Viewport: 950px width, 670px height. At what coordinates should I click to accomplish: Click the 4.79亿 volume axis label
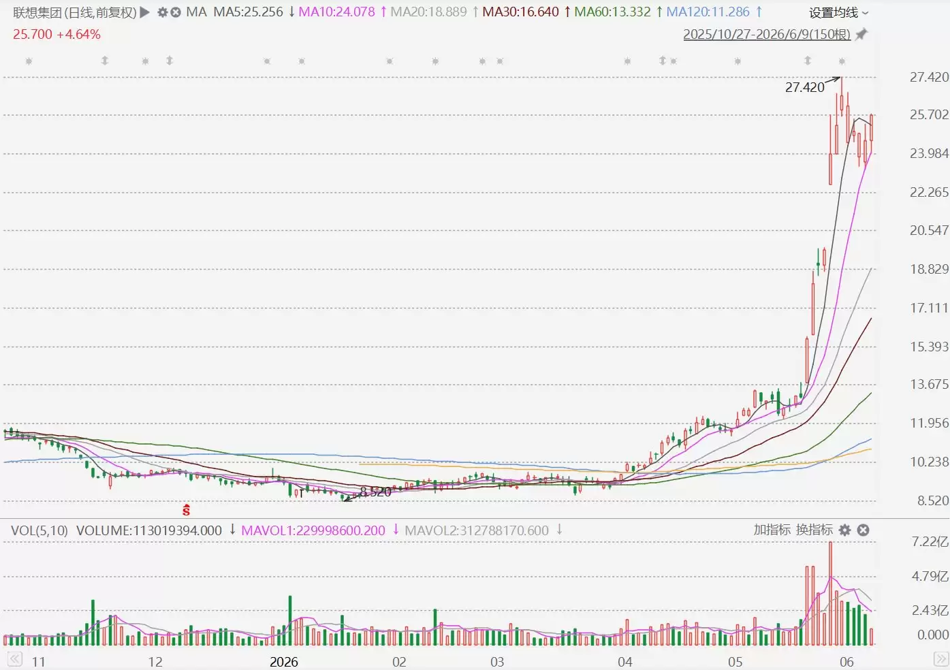click(930, 577)
